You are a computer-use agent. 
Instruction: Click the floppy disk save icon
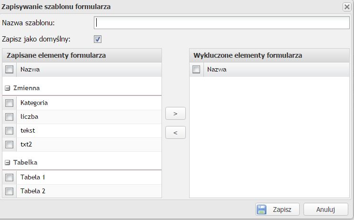pos(261,209)
